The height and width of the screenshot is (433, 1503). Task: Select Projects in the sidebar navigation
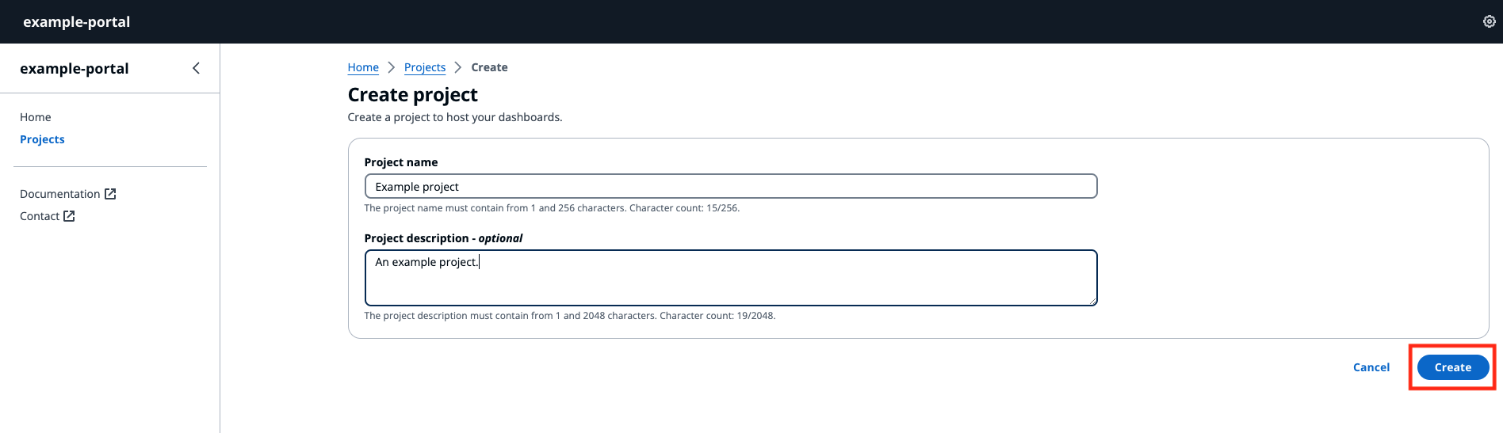tap(42, 139)
